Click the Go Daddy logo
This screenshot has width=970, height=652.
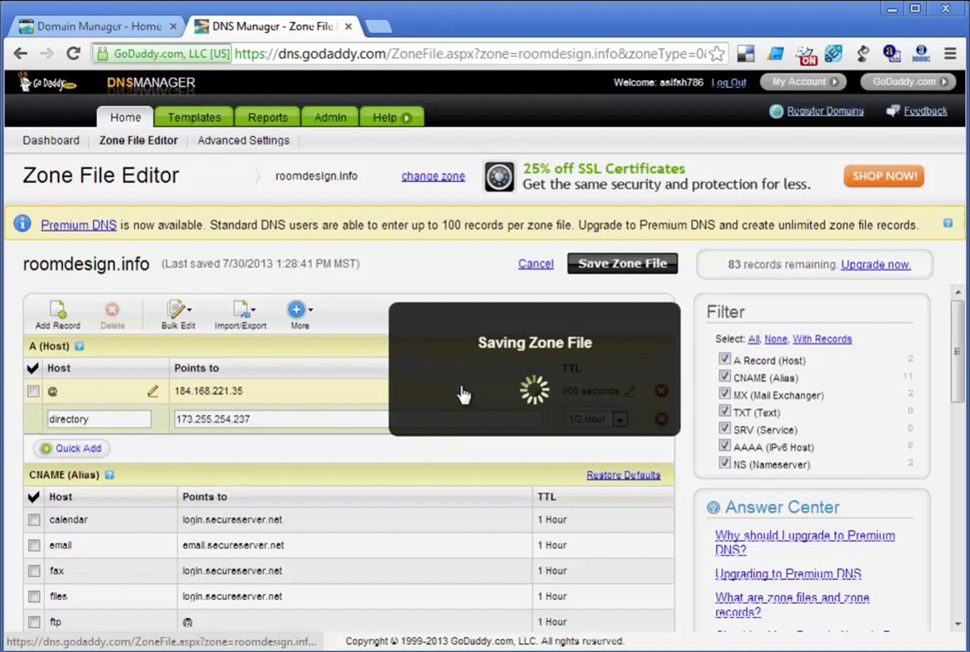pyautogui.click(x=47, y=82)
